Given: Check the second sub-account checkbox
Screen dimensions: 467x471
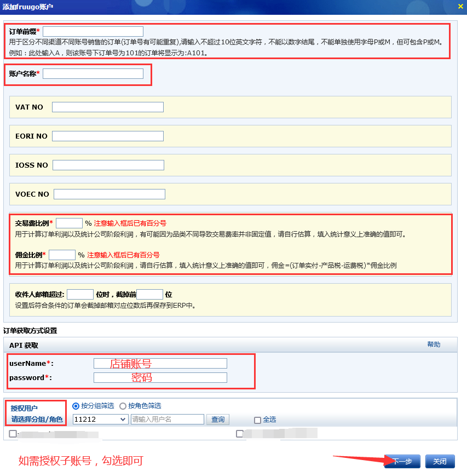Looking at the screenshot, I should (239, 433).
